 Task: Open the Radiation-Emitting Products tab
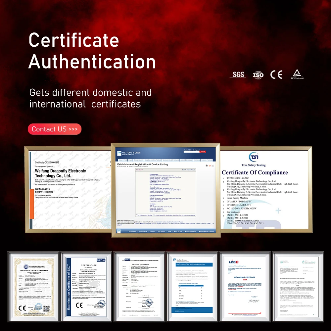pyautogui.click(x=154, y=160)
